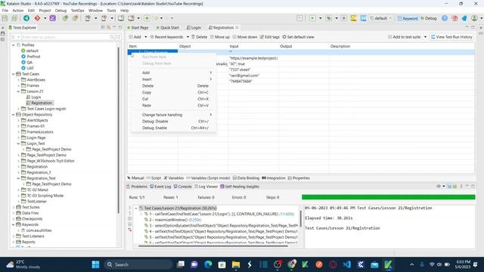The width and height of the screenshot is (484, 272).
Task: Click the teal Katalon TestOps toolbar icon
Action: tap(26, 18)
